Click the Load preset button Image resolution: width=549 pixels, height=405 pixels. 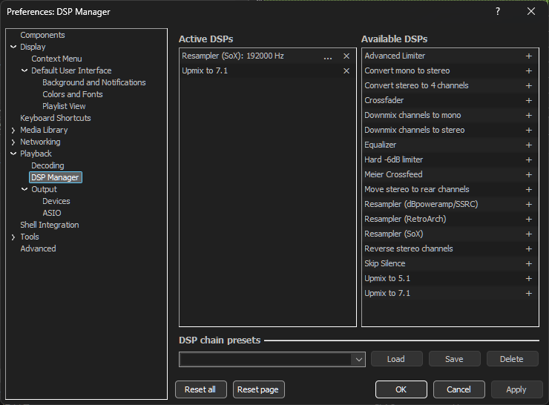[x=396, y=359]
